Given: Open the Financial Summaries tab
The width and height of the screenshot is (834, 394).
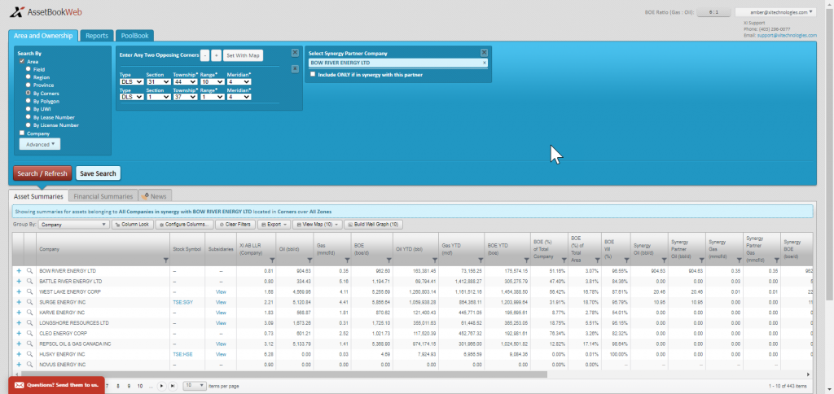Looking at the screenshot, I should pyautogui.click(x=103, y=196).
